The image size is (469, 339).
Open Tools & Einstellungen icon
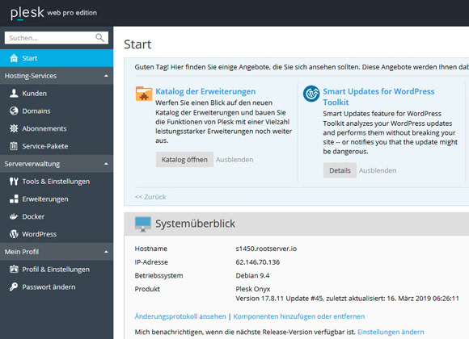tap(14, 182)
